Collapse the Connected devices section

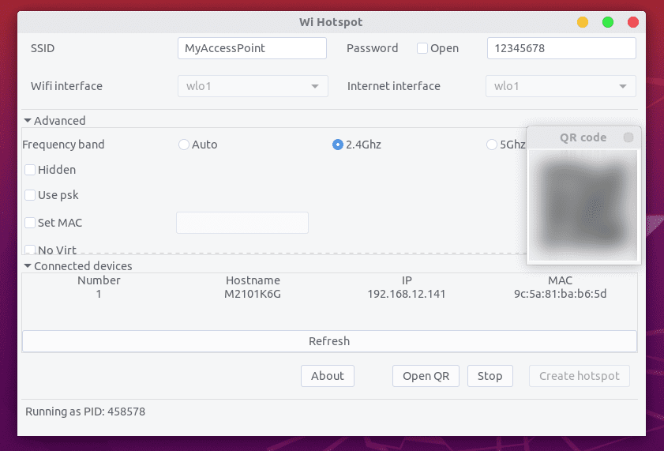click(x=28, y=266)
